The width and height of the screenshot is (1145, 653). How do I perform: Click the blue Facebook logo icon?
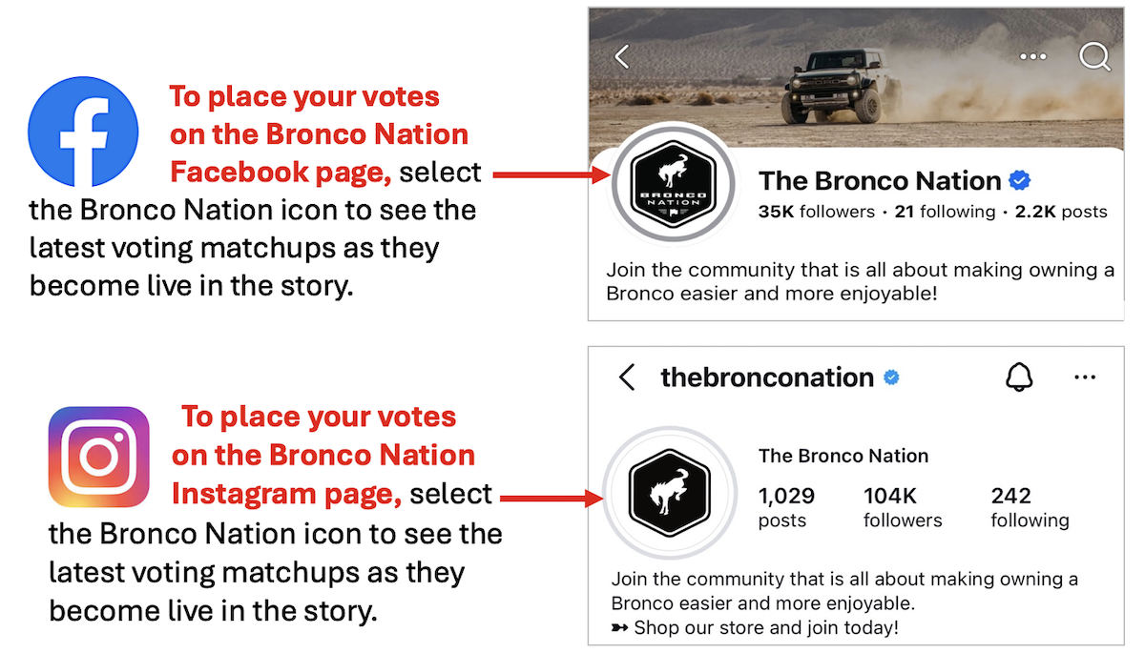[x=83, y=132]
